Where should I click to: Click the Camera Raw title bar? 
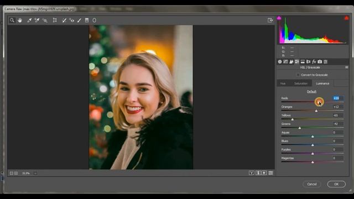click(x=177, y=9)
